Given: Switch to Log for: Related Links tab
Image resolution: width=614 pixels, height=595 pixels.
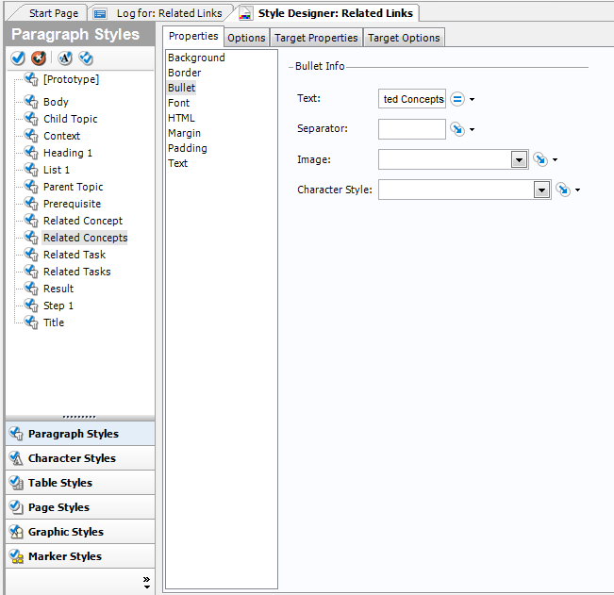Looking at the screenshot, I should (159, 13).
